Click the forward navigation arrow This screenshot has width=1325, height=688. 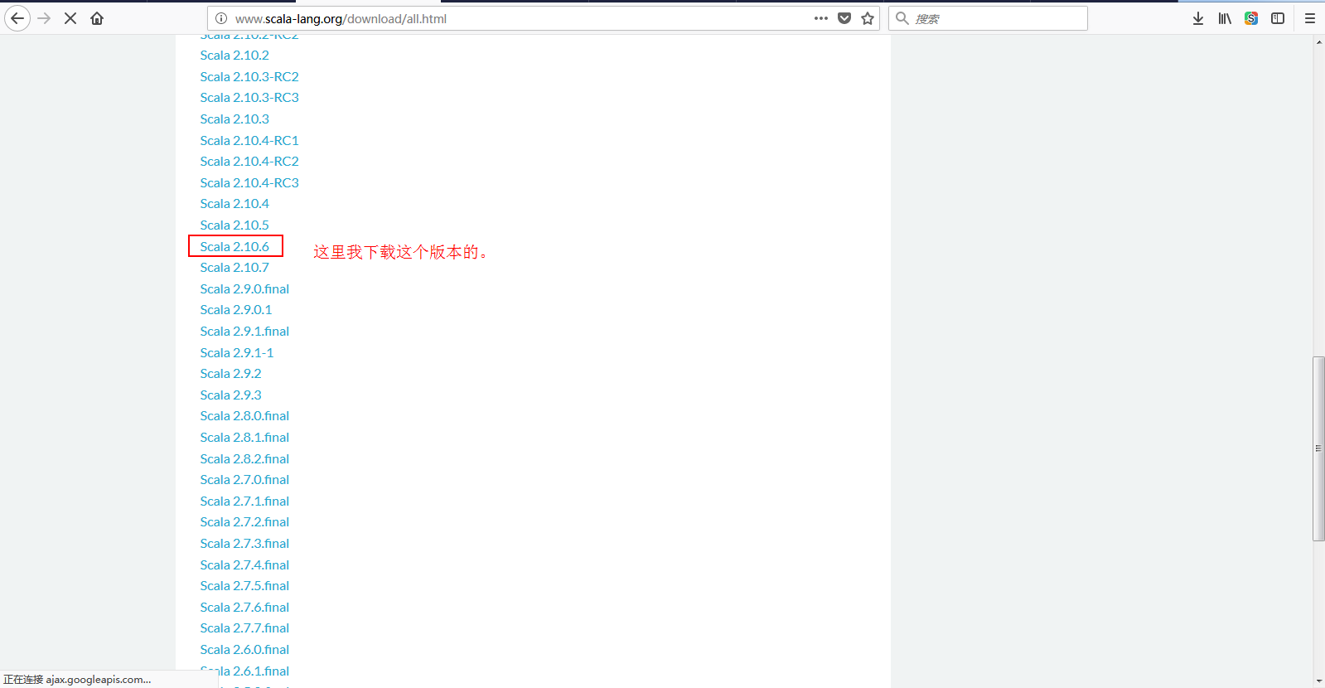(x=44, y=18)
